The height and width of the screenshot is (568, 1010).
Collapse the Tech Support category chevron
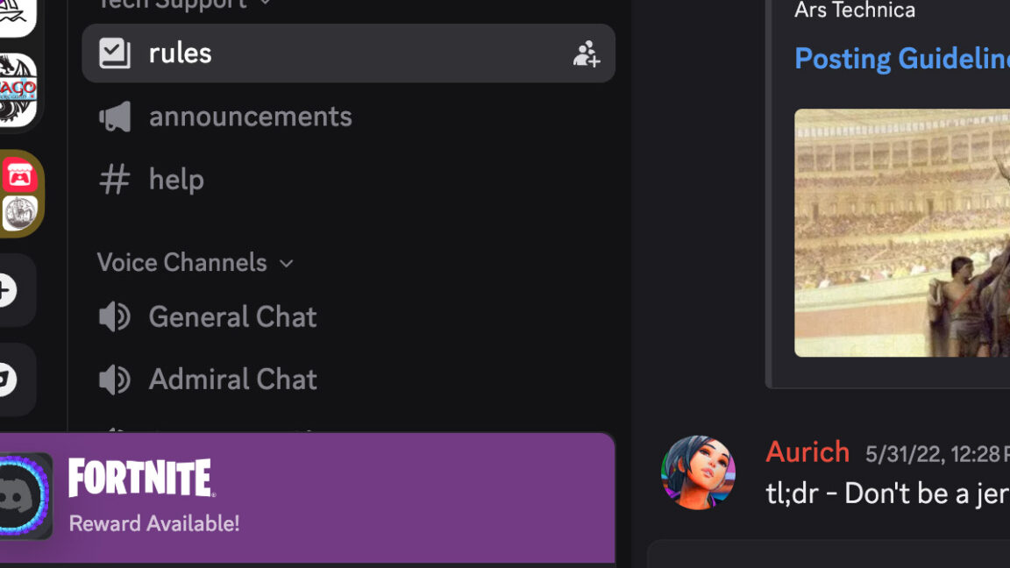266,4
